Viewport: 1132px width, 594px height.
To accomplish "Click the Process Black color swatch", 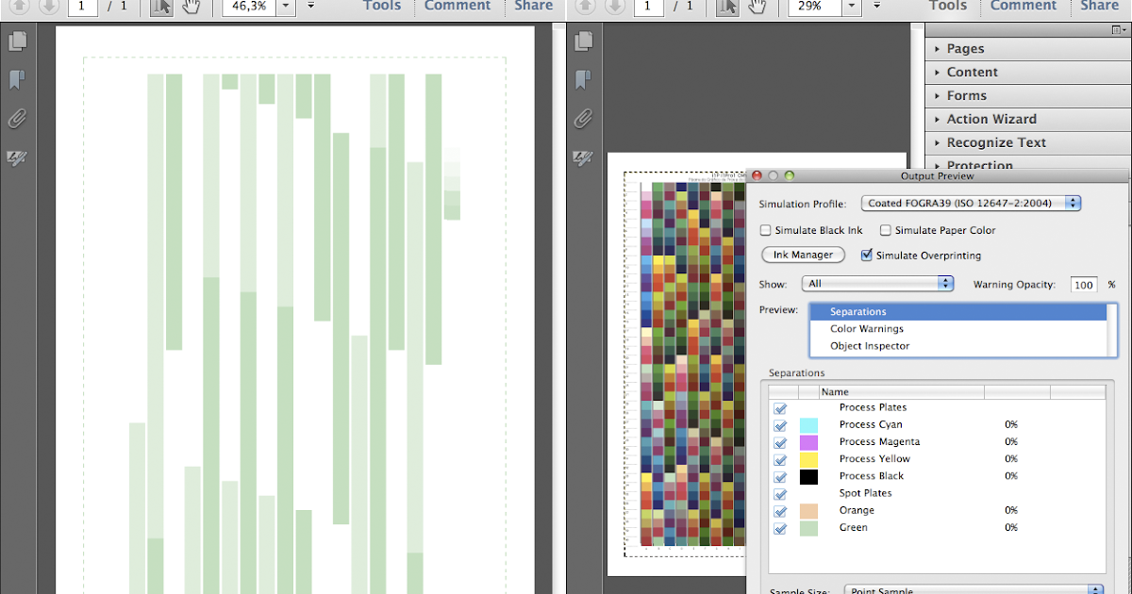I will (808, 477).
